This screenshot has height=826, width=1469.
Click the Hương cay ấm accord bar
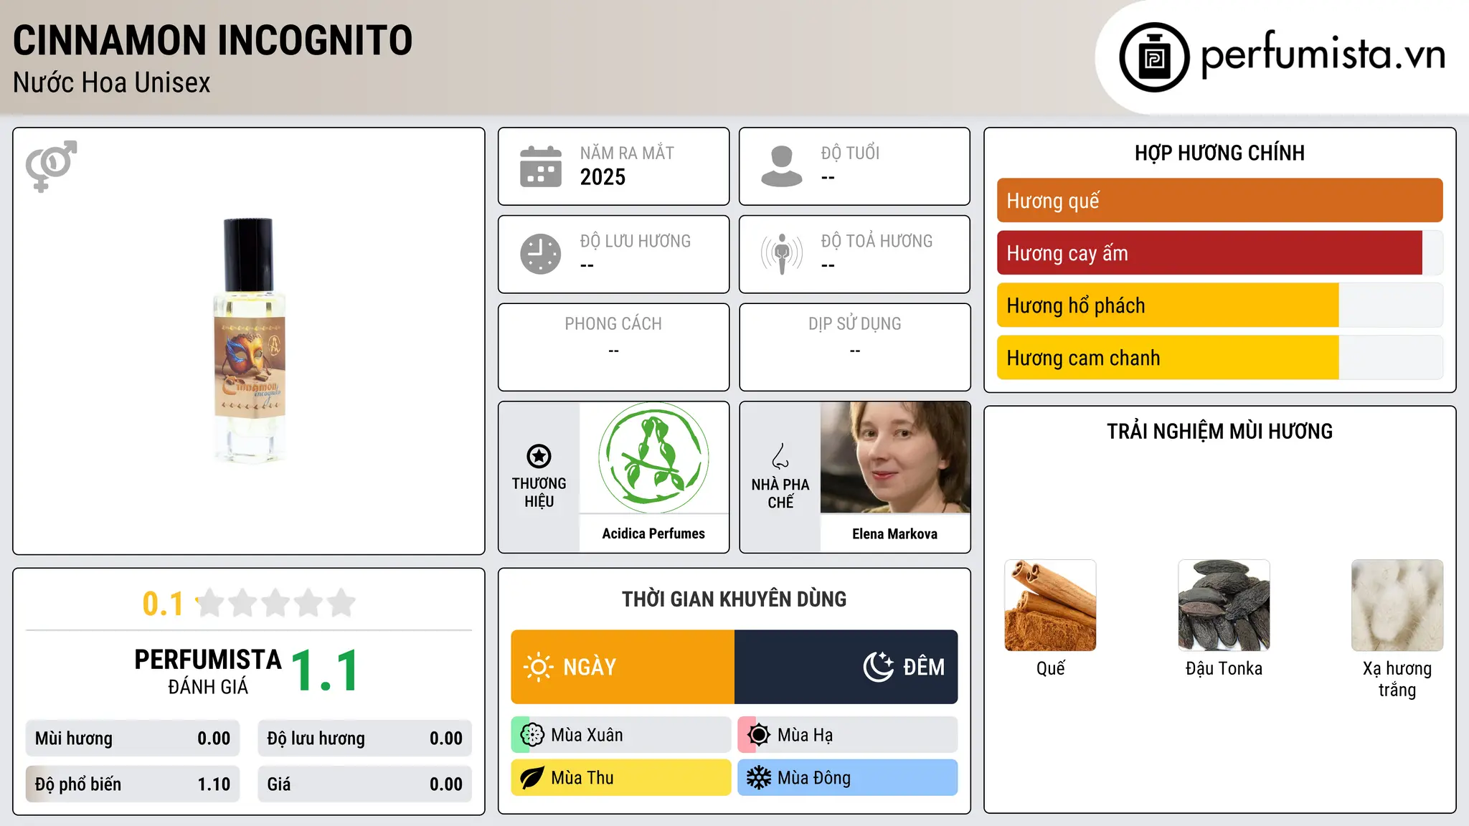1219,253
